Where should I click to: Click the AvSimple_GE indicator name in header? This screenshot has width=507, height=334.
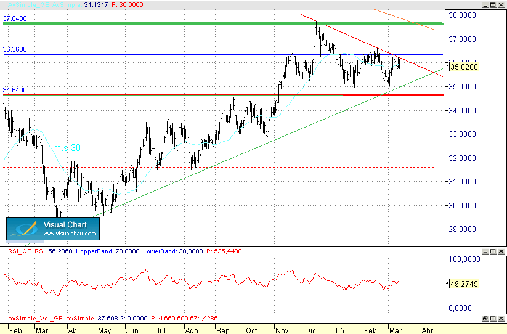pos(29,5)
